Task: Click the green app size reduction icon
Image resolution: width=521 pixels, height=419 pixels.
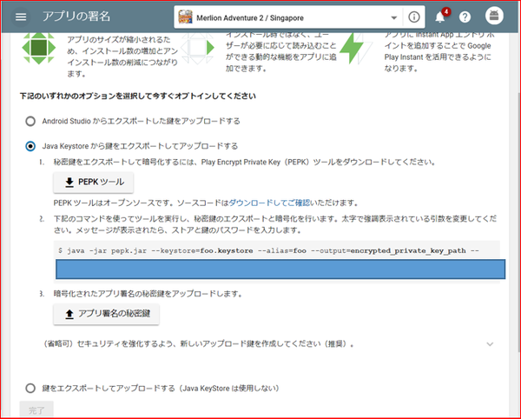Action: tap(39, 48)
